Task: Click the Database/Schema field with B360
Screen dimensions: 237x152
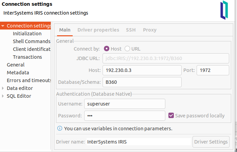Action: (x=142, y=82)
